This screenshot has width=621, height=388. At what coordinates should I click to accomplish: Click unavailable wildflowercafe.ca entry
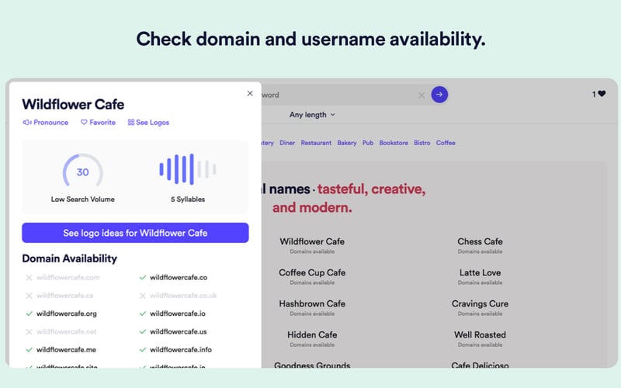point(65,296)
